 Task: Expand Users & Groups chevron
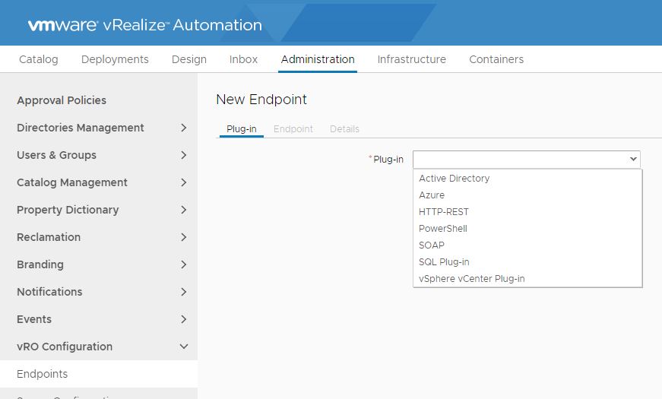coord(184,155)
